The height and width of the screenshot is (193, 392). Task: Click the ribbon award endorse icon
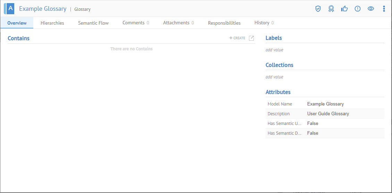coord(331,9)
